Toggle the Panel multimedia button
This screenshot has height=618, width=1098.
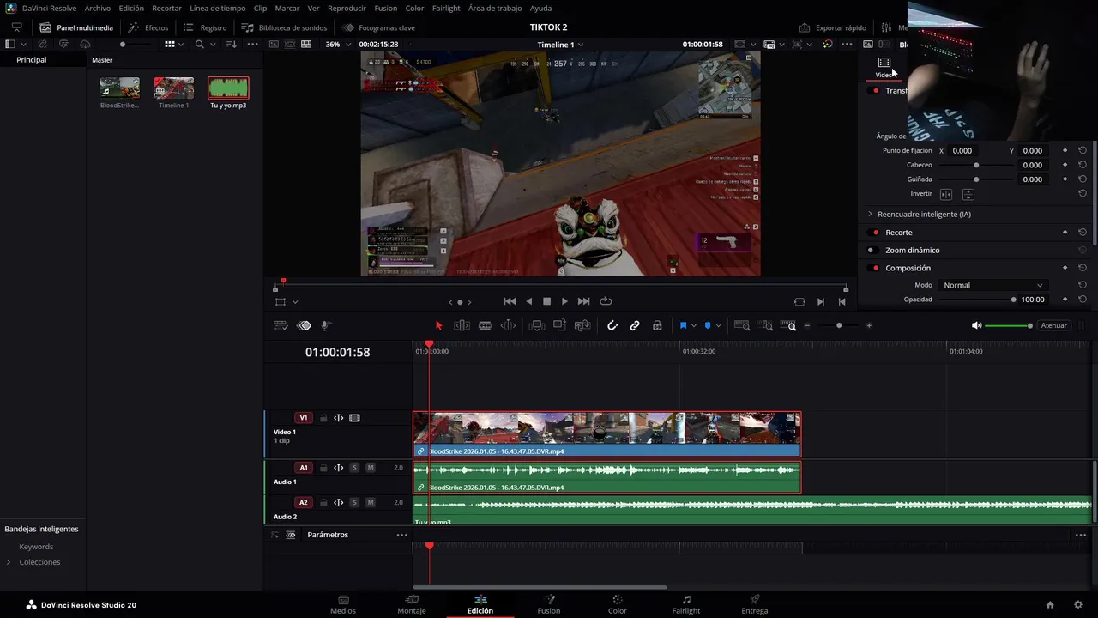[x=75, y=27]
